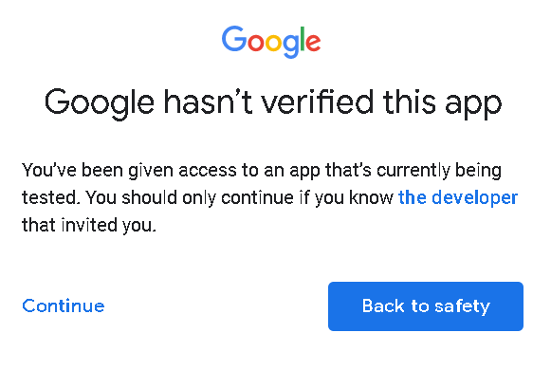Click the blue capital G in the logo
Viewport: 551px width, 370px height.
pos(234,38)
